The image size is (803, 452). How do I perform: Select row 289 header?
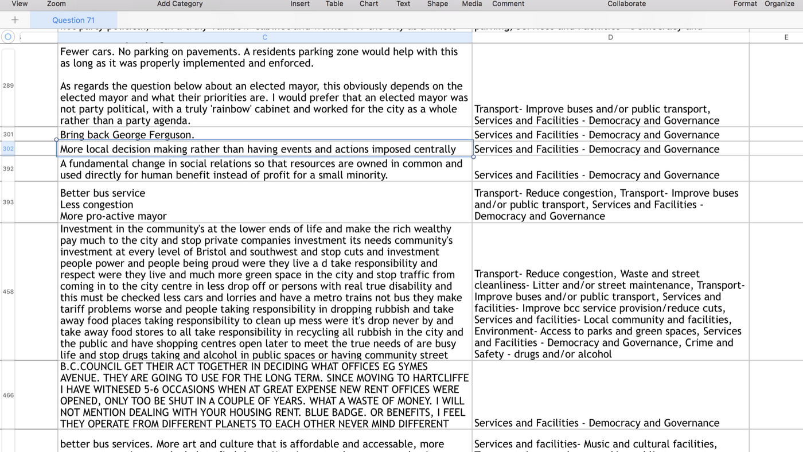coord(8,85)
